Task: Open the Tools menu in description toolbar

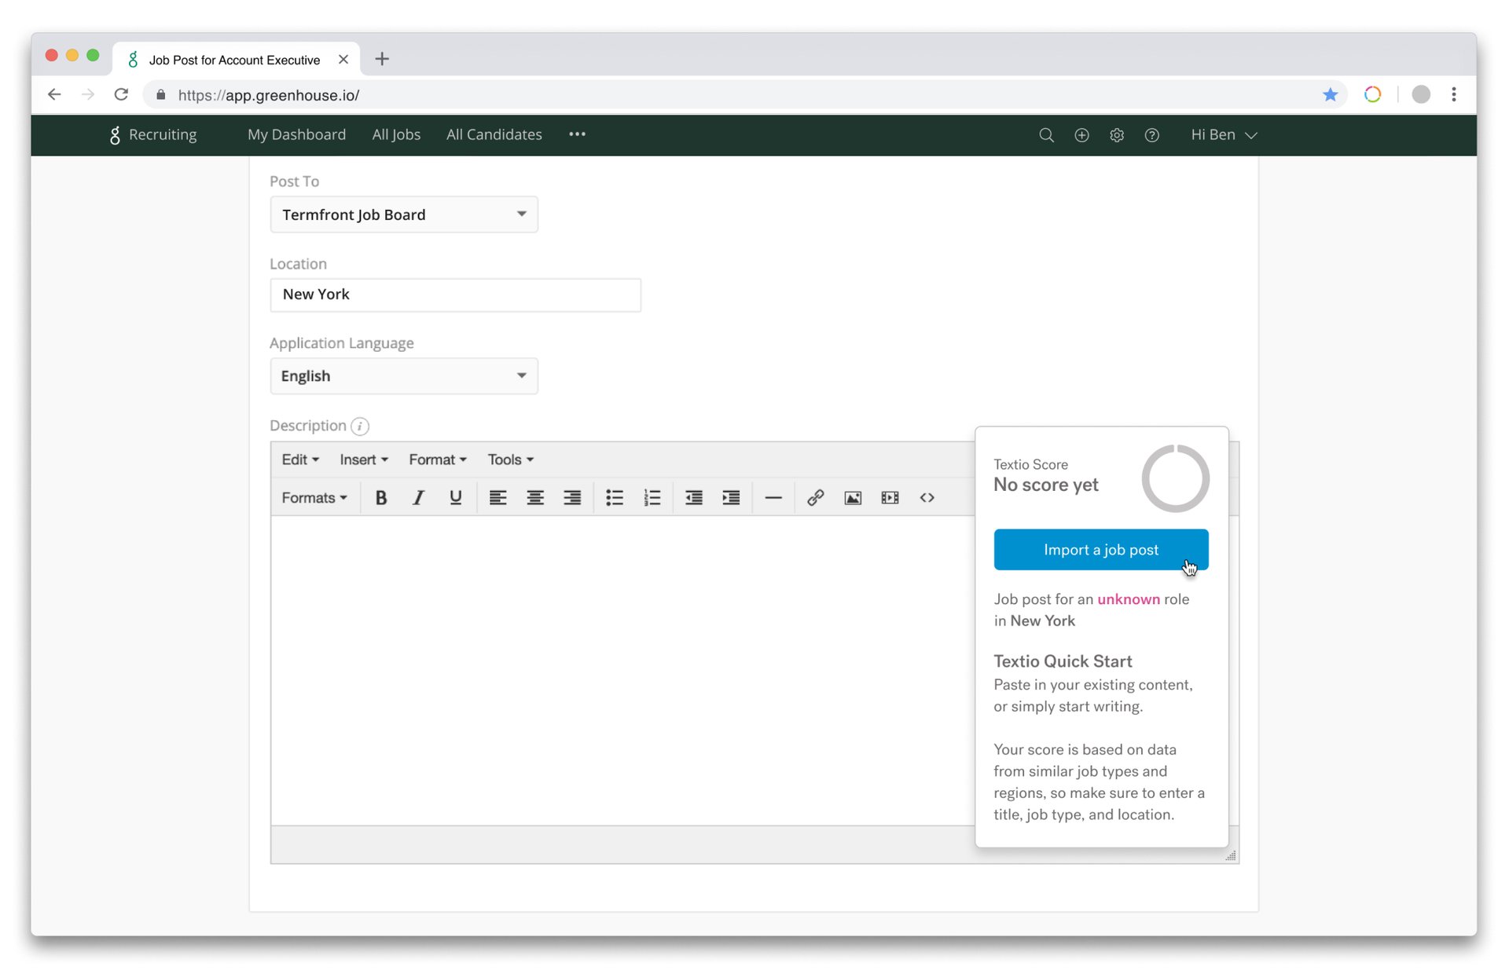Action: click(x=509, y=459)
